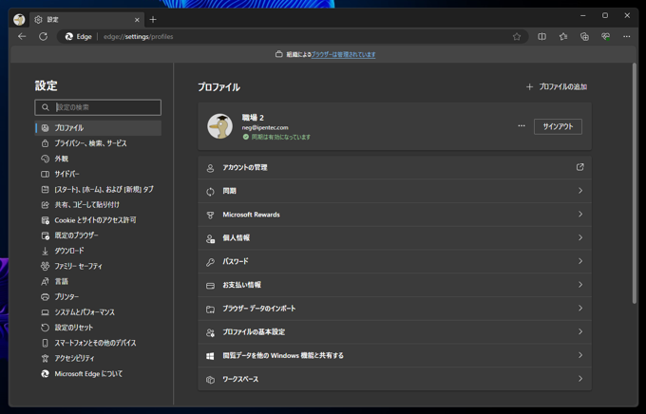Click the ワークスペース cube icon

click(x=210, y=380)
